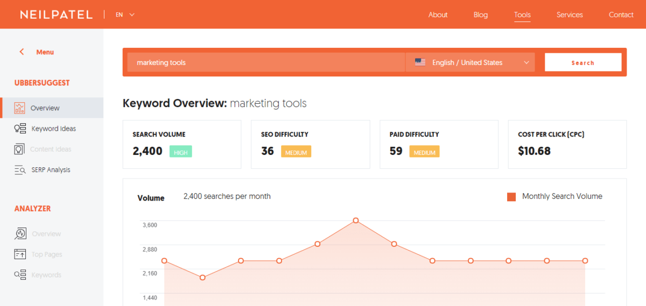The image size is (646, 306).
Task: Open SERP Analysis in sidebar
Action: 52,169
